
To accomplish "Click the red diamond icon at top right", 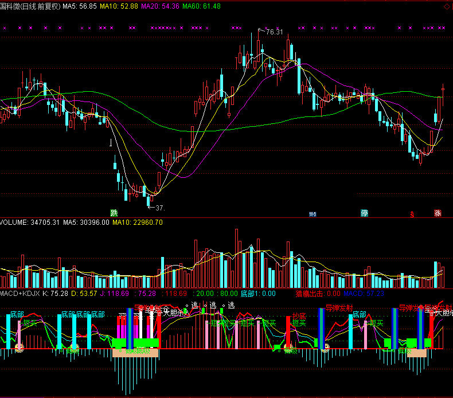I will [x=447, y=7].
